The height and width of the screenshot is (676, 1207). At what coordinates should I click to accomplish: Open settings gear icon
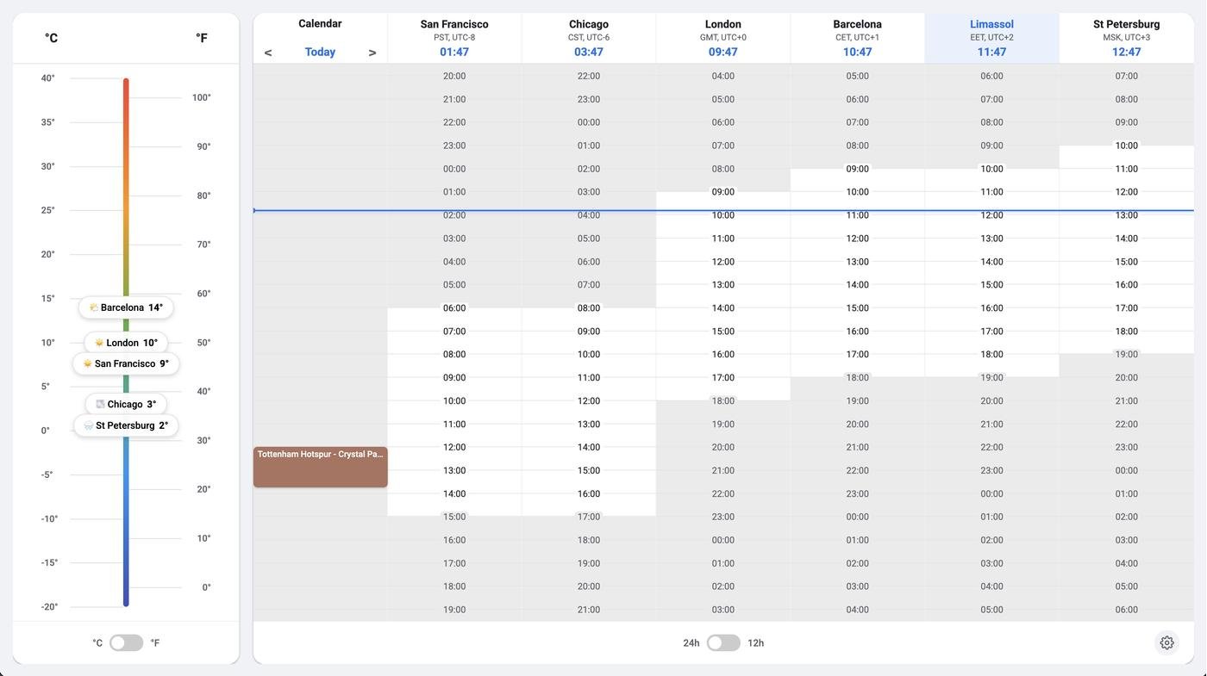click(x=1166, y=642)
